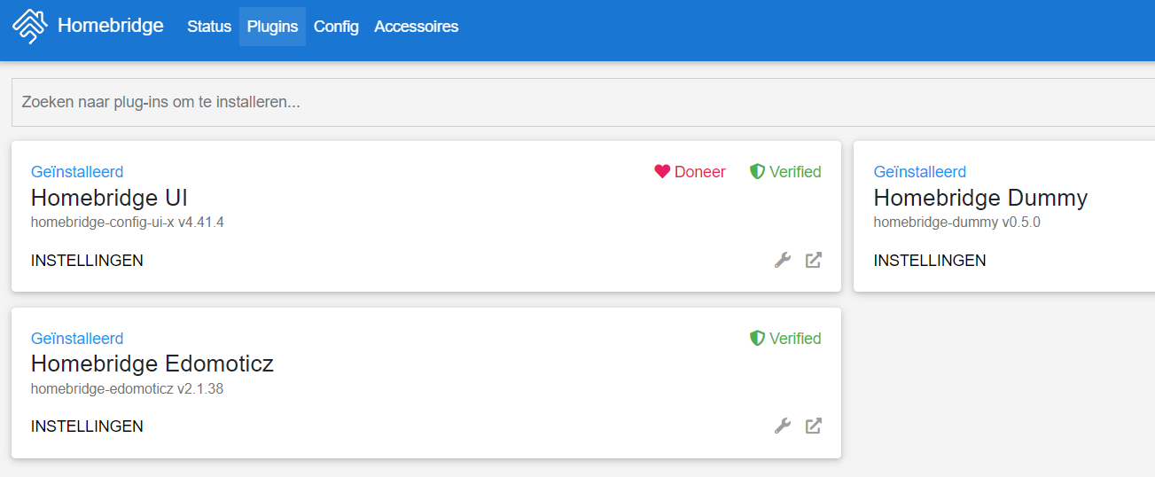Click the Homebridge Edomoticz plugin title

[x=152, y=364]
